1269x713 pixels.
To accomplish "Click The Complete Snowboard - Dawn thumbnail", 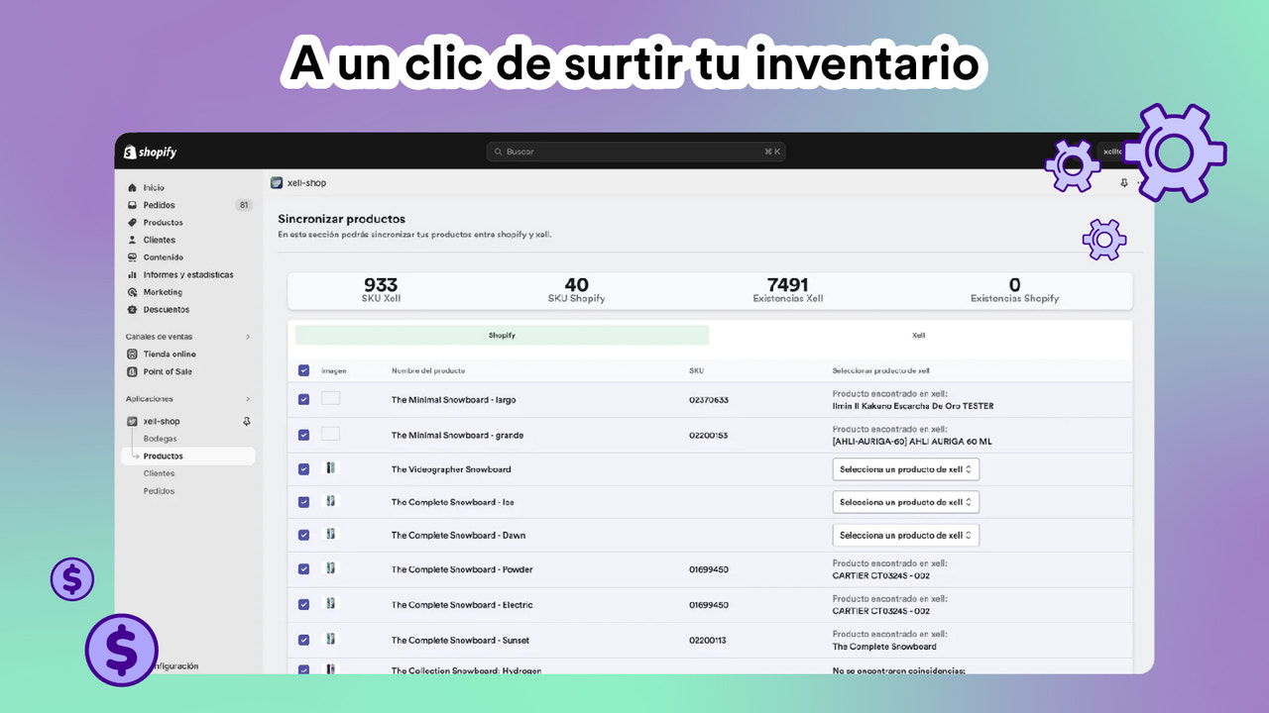I will pyautogui.click(x=330, y=534).
